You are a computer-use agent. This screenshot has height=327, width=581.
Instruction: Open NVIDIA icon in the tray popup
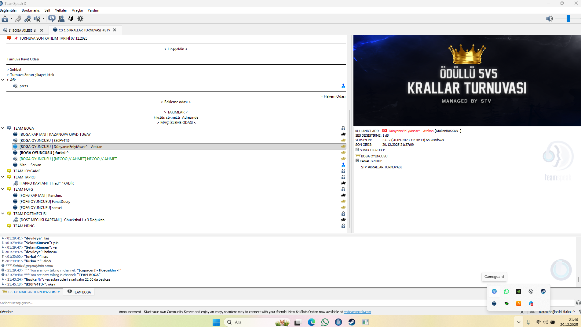click(x=519, y=291)
